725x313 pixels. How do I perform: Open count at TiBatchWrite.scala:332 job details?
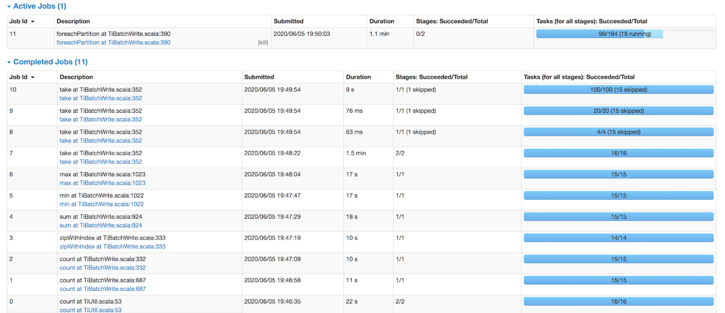(x=102, y=267)
